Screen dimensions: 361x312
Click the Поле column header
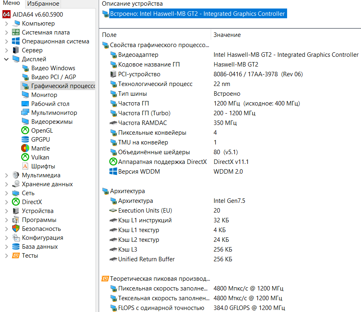[109, 35]
